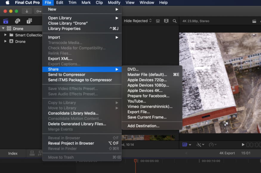Click the import media arrow button
This screenshot has height=173, width=261.
click(27, 11)
